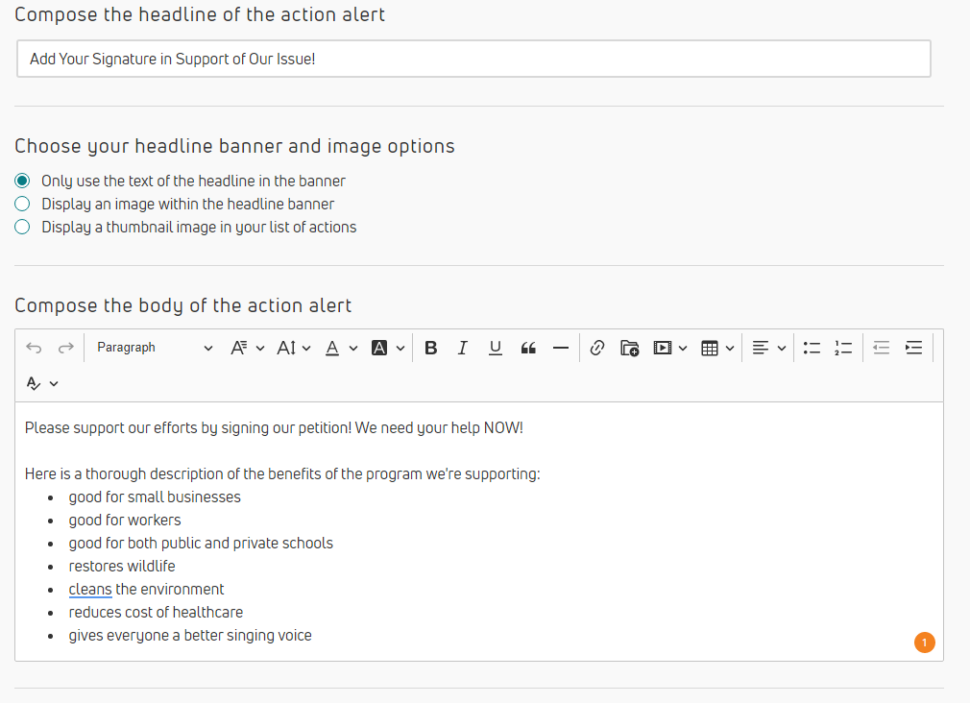970x703 pixels.
Task: Select 'Display a thumbnail image' option
Action: click(x=22, y=227)
